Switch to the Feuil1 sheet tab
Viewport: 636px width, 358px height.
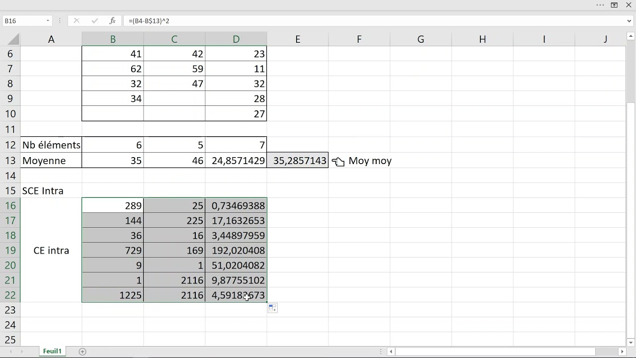point(52,351)
